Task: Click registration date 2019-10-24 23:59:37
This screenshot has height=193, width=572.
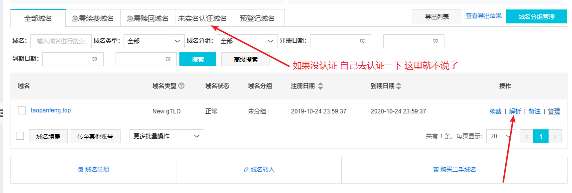Action: (x=319, y=111)
